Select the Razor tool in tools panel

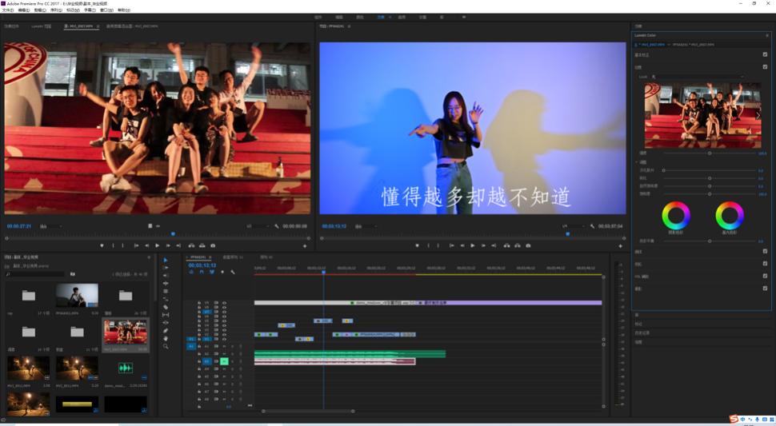coord(166,307)
